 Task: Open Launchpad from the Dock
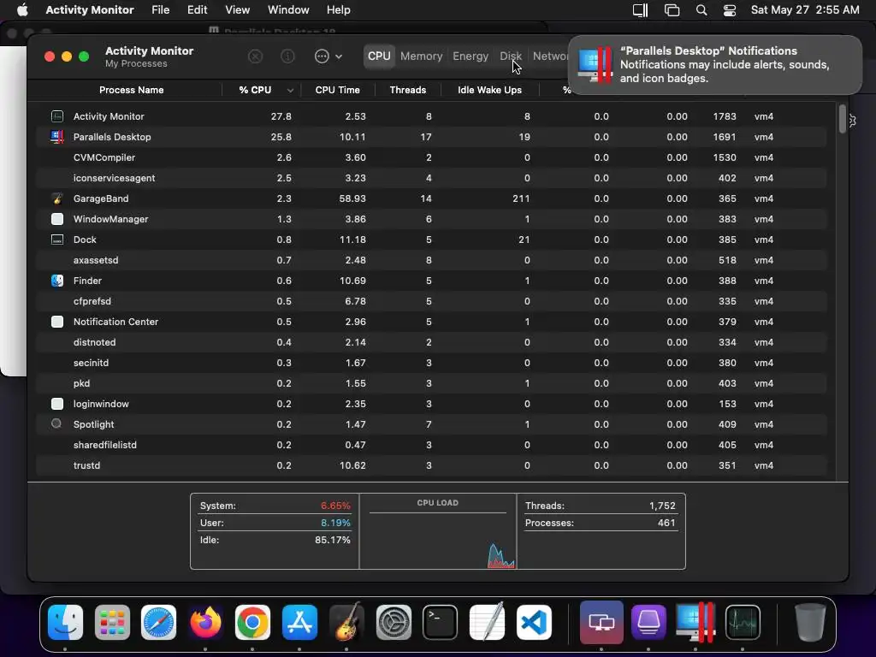coord(112,622)
